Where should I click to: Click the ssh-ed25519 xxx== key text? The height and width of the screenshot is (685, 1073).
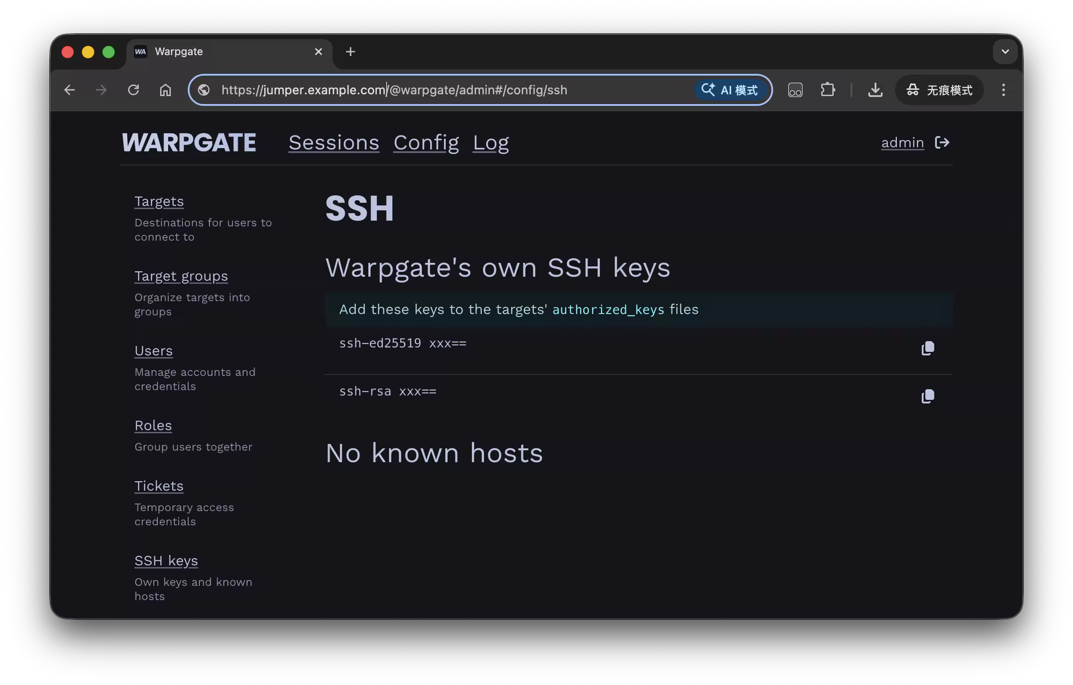402,343
